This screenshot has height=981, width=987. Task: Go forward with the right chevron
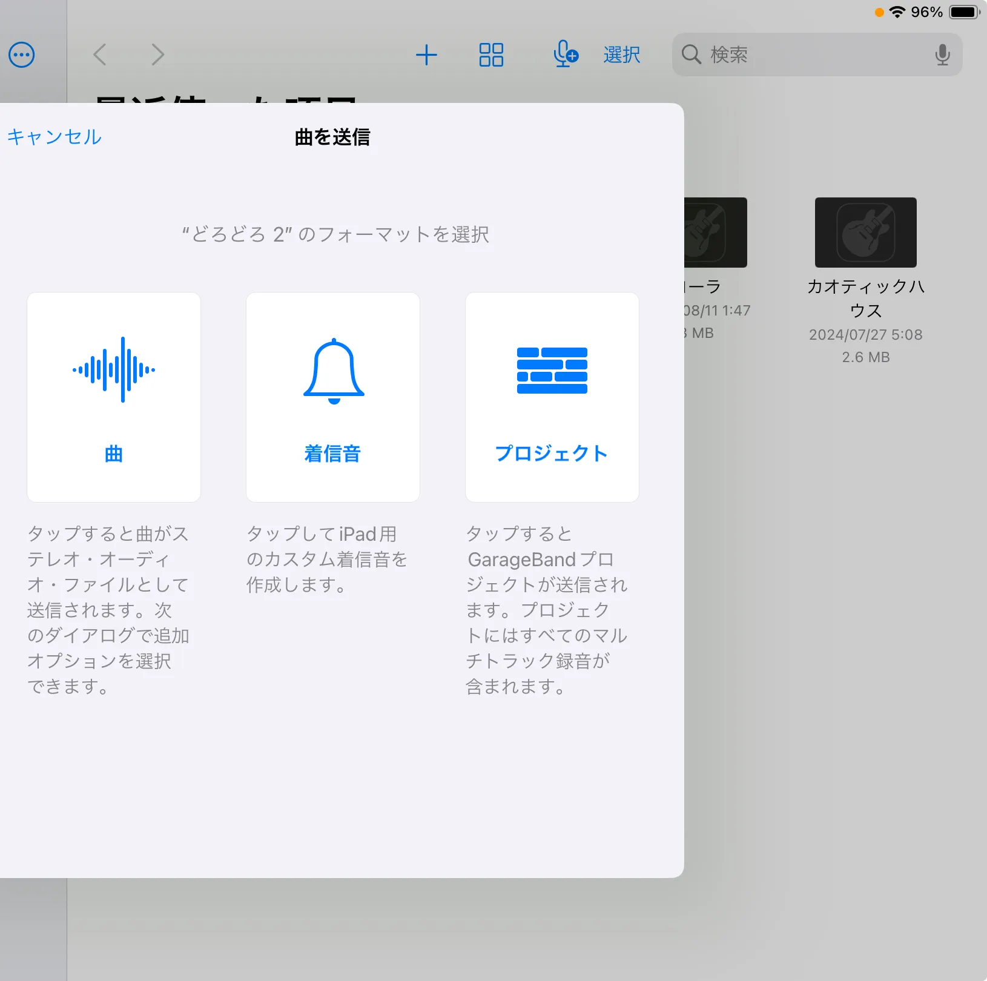pyautogui.click(x=157, y=54)
